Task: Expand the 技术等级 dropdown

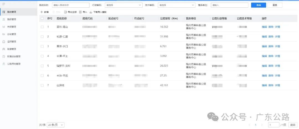Action: coord(176,5)
